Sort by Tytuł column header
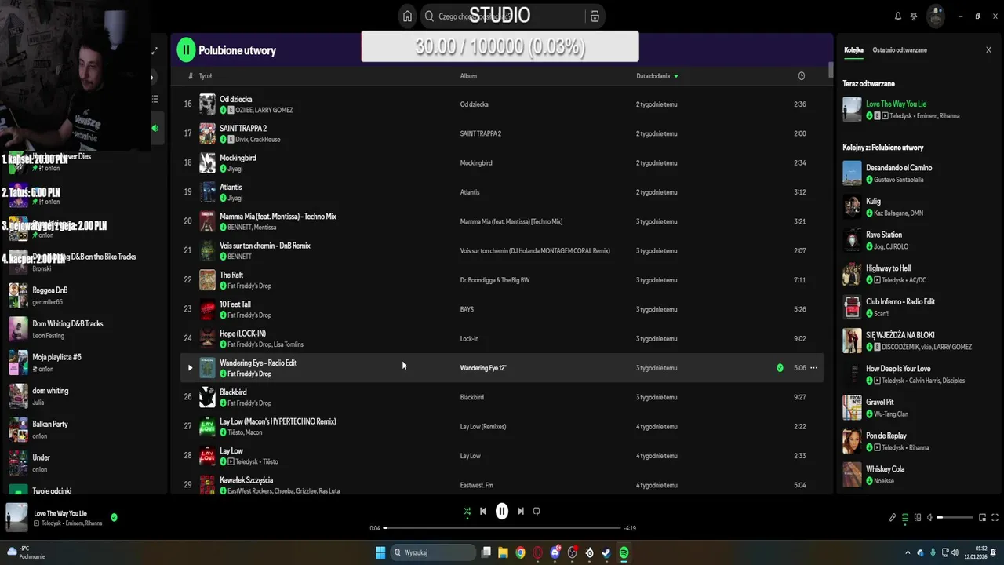Screen dimensions: 1004x565 tap(206, 76)
